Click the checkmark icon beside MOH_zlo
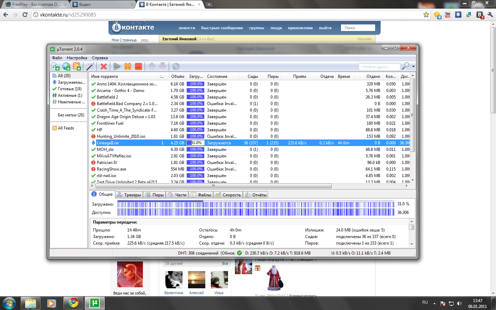 [93, 149]
